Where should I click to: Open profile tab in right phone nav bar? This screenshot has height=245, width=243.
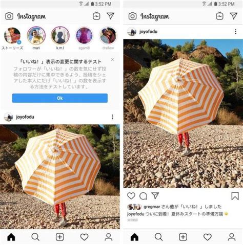pyautogui.click(x=232, y=237)
